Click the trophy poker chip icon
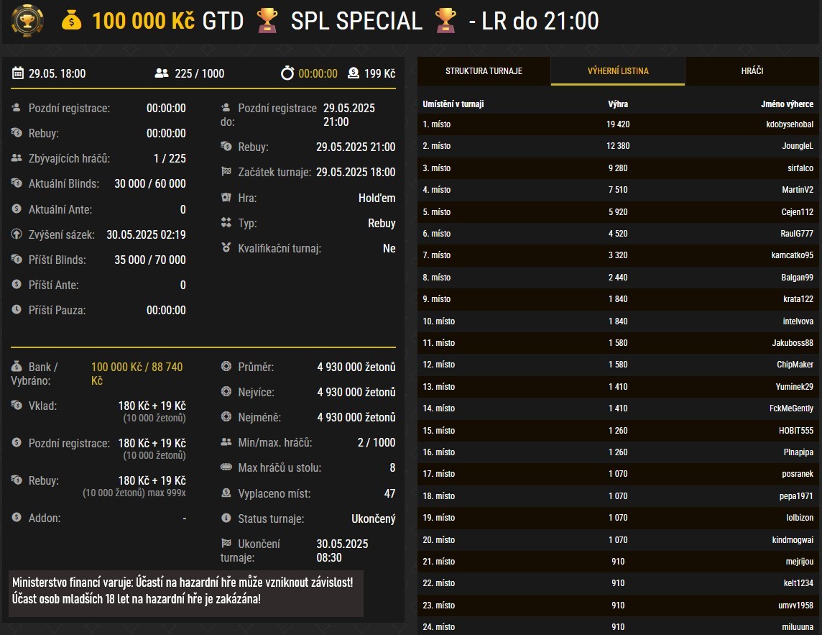This screenshot has width=822, height=635. 27,21
